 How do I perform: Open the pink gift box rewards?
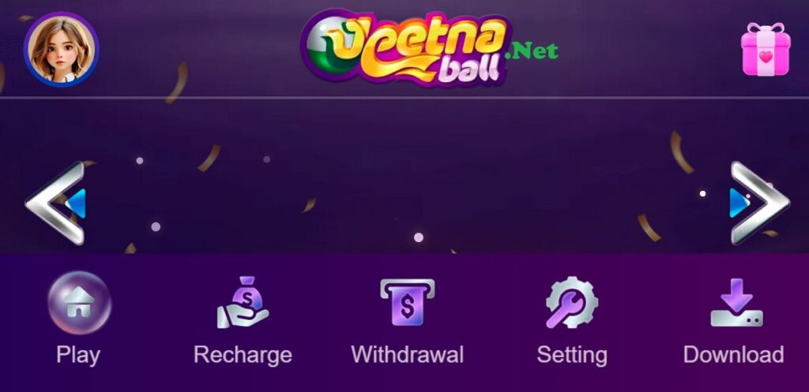tap(766, 49)
